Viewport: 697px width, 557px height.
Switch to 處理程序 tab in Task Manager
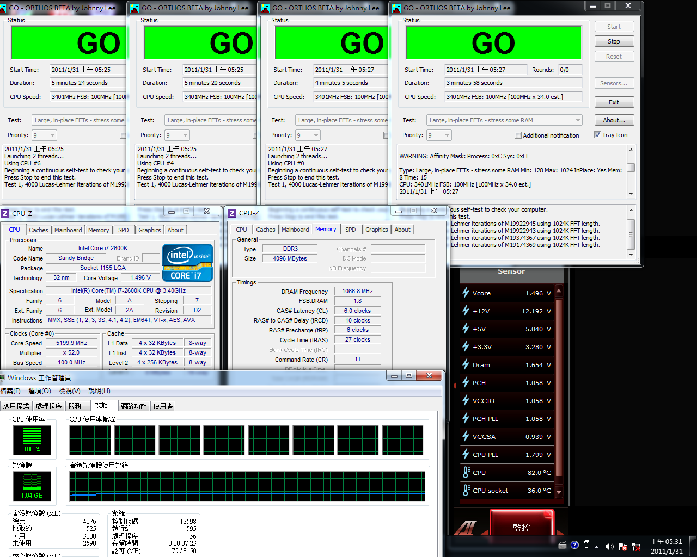coord(48,406)
